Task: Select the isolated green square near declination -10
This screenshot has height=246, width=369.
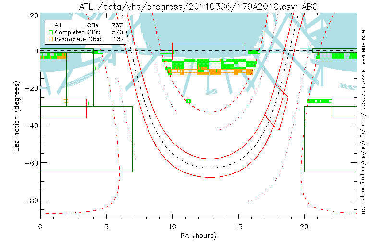Action: tap(97, 68)
